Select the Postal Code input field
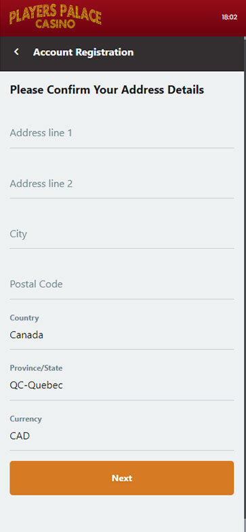This screenshot has height=532, width=246. 122,285
